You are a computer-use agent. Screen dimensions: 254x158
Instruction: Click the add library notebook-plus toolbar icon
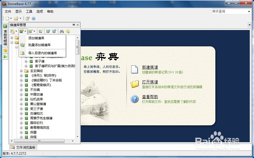click(21, 31)
